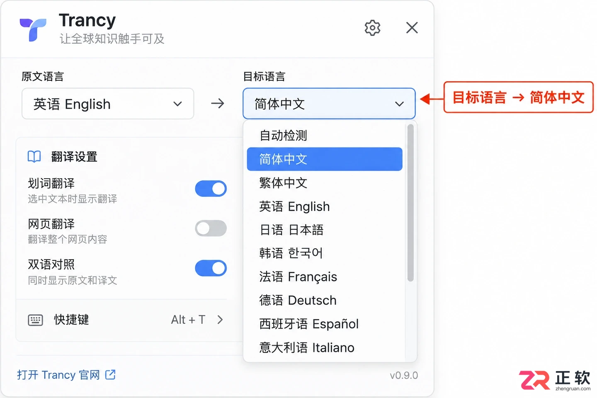
Task: Click the 同时显示原文和译文 description text
Action: click(73, 281)
